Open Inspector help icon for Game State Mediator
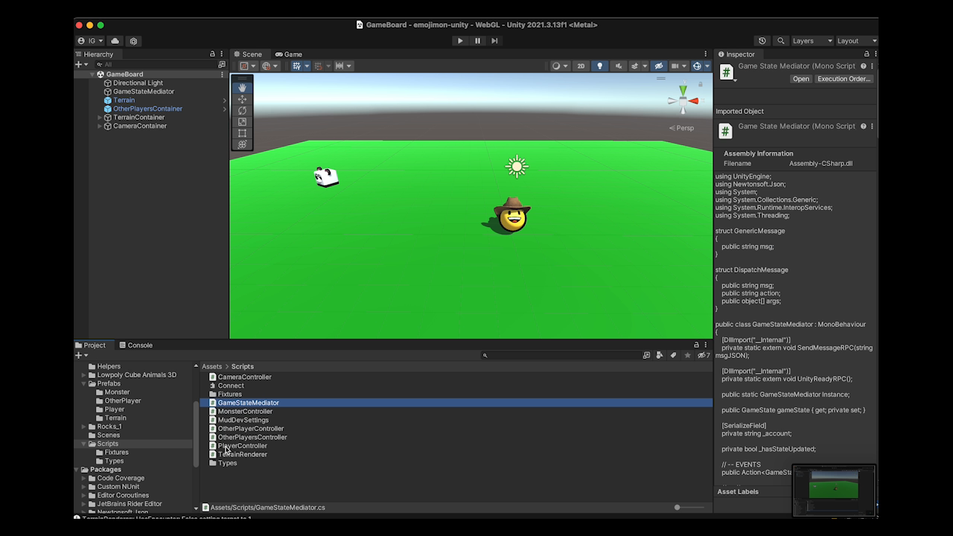Screen dimensions: 953x536 864,66
